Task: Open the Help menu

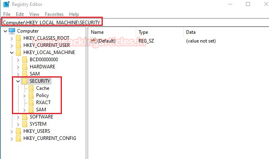Action: (x=74, y=14)
